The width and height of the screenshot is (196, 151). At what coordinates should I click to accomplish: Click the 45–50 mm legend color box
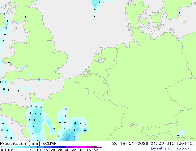coord(91,147)
